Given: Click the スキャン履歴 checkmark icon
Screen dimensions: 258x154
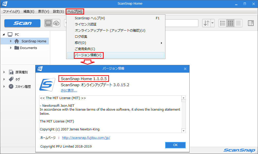Looking at the screenshot, I should (x=11, y=86).
